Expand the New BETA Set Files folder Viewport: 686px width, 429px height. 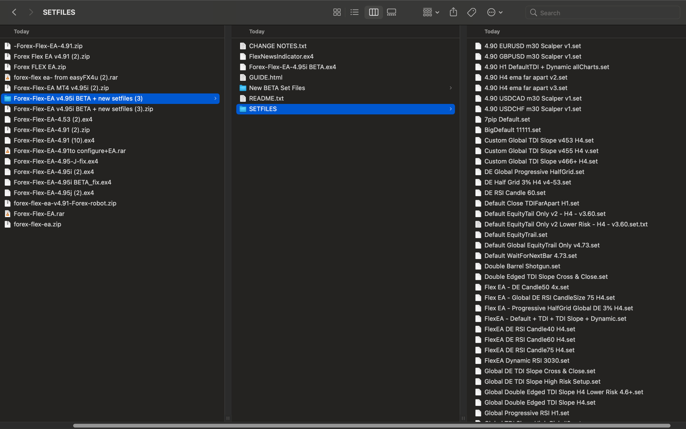point(451,88)
